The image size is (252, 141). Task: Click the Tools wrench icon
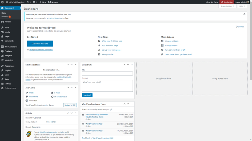click(2, 79)
